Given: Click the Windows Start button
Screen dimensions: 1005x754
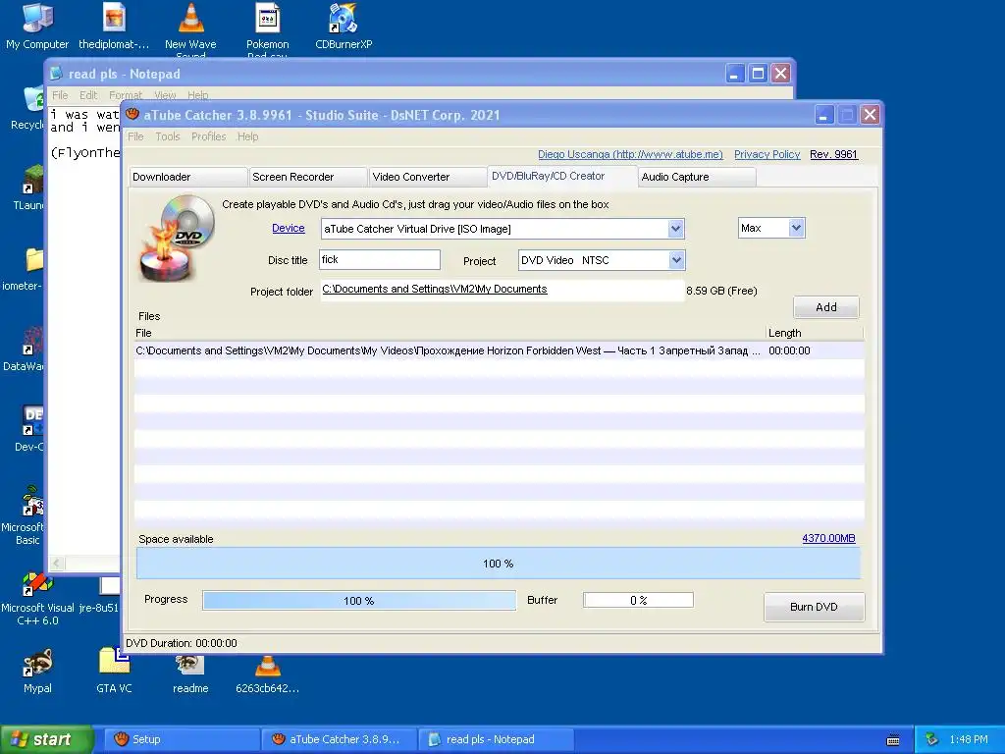Looking at the screenshot, I should [47, 739].
